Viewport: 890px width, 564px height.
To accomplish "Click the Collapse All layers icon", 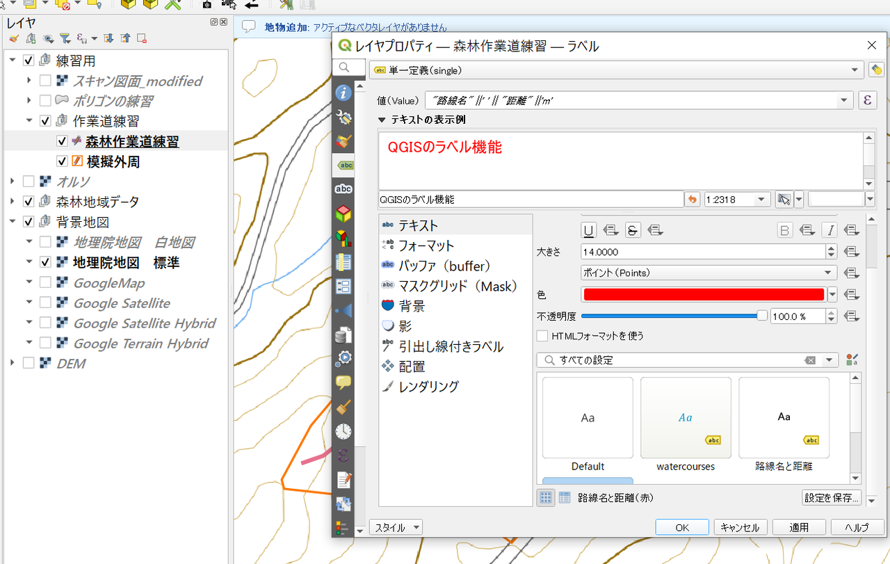I will [x=125, y=38].
